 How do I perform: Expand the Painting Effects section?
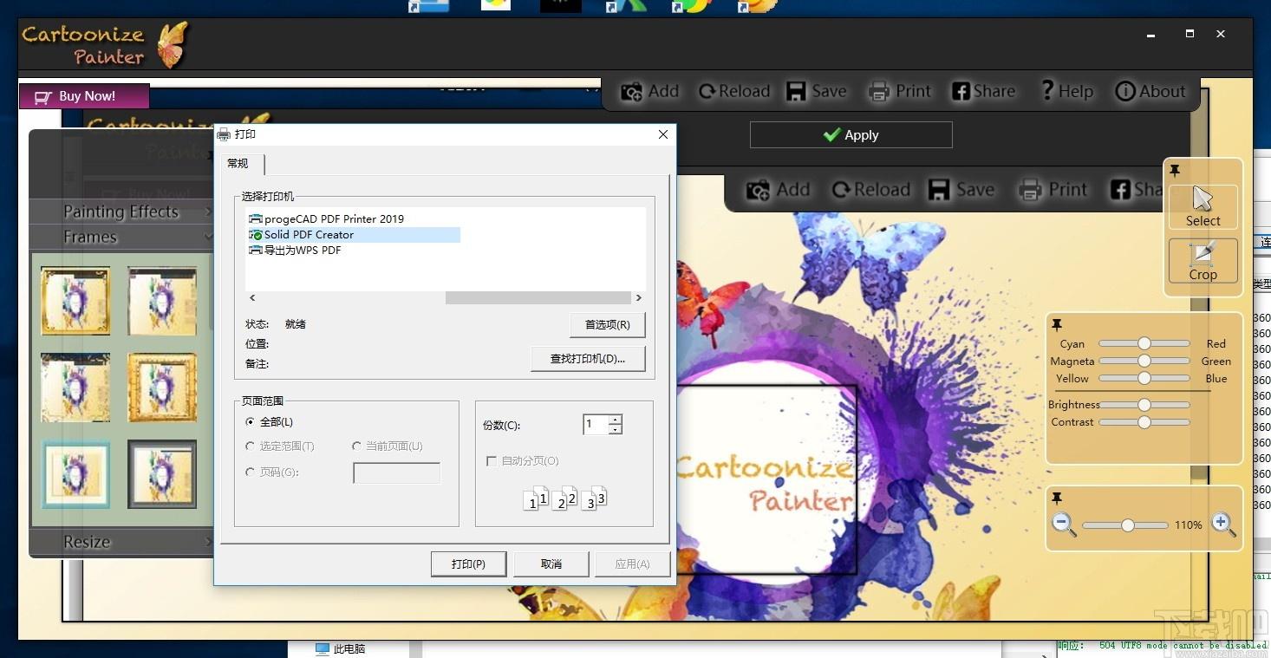tap(121, 212)
